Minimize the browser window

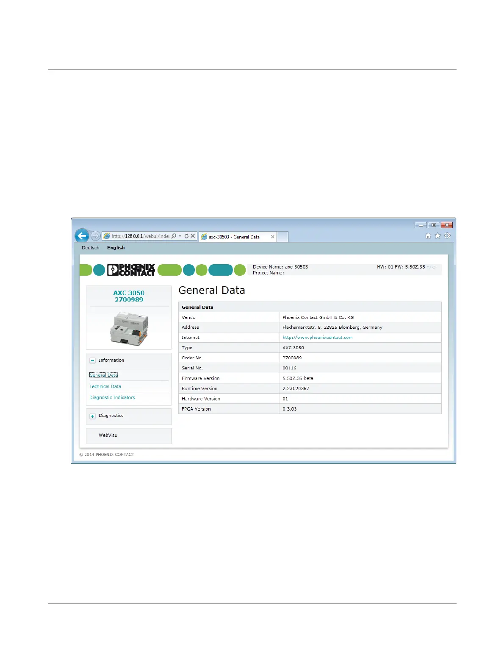pos(421,225)
